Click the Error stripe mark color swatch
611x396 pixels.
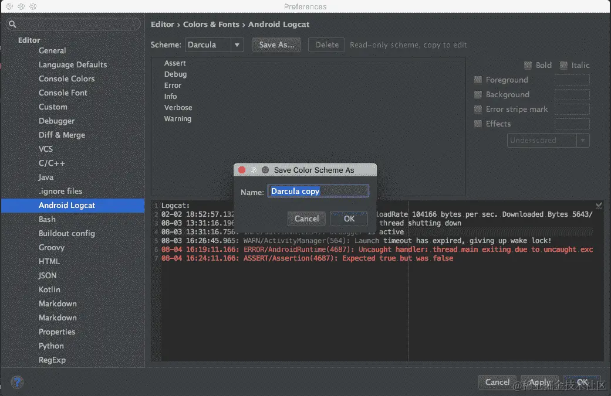(x=572, y=110)
